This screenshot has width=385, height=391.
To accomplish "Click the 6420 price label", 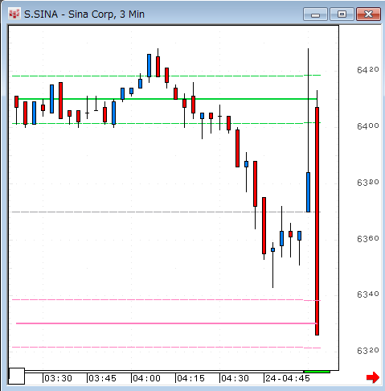I will point(368,70).
